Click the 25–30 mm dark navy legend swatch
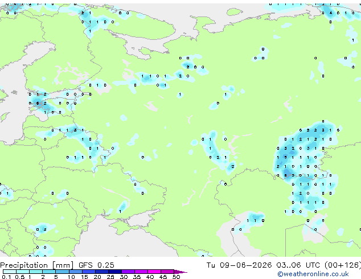Viewport: 361px width, 279px height. point(114,272)
